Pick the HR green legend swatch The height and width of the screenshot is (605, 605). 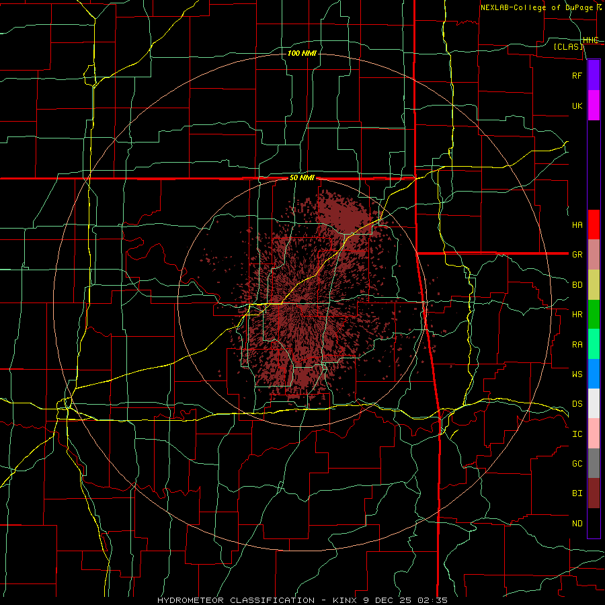click(x=594, y=315)
